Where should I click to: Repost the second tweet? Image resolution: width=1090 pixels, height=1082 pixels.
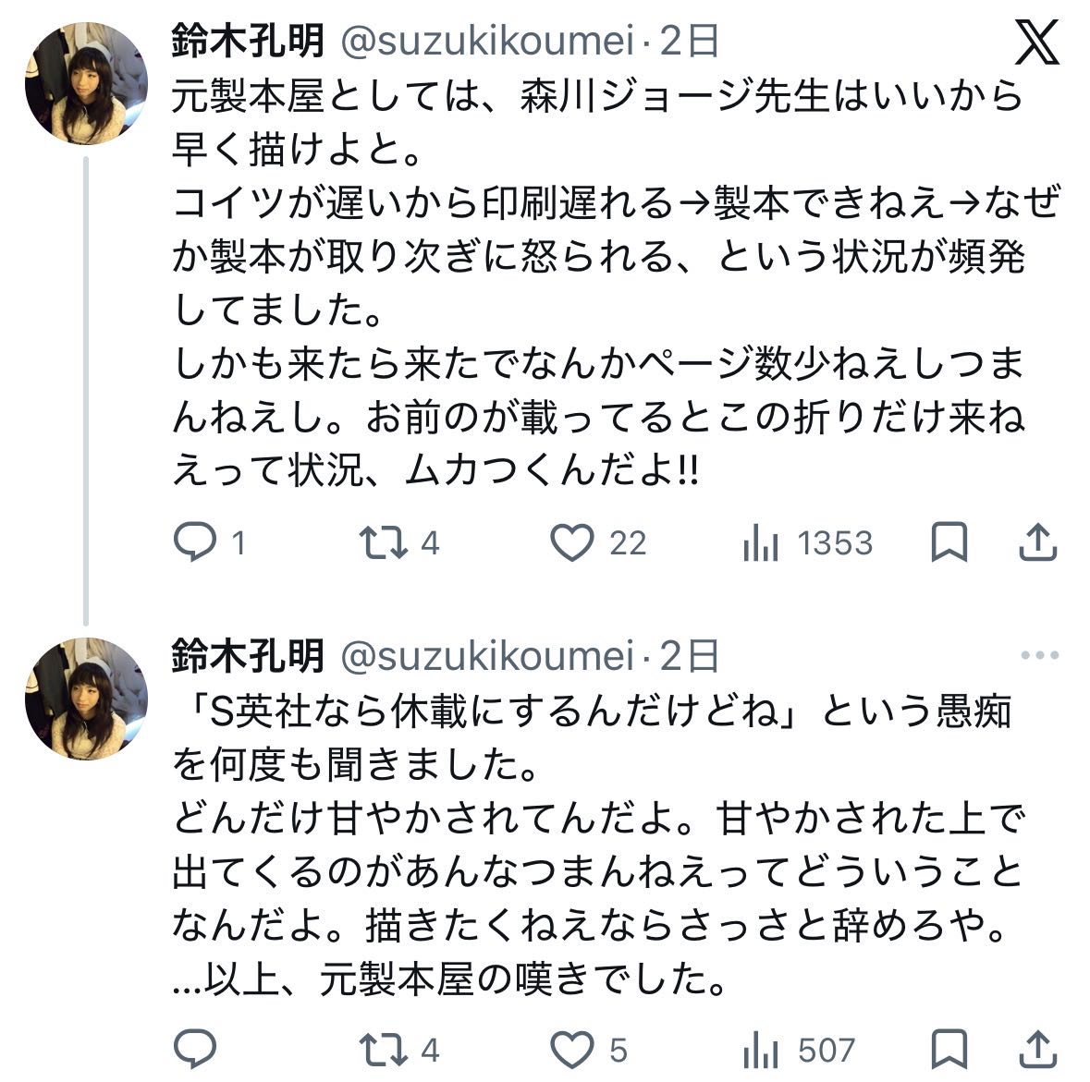pyautogui.click(x=384, y=1050)
